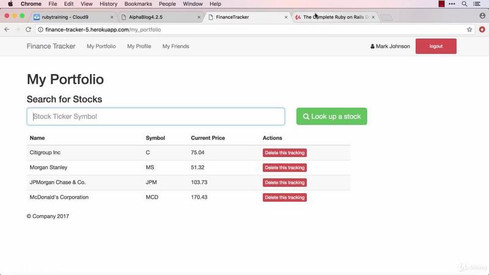Open the People menu
The height and width of the screenshot is (275, 489).
pyautogui.click(x=167, y=4)
